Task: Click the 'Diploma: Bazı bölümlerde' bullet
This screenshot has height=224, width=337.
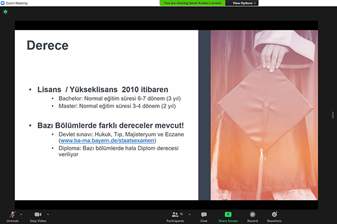Action: coord(119,151)
